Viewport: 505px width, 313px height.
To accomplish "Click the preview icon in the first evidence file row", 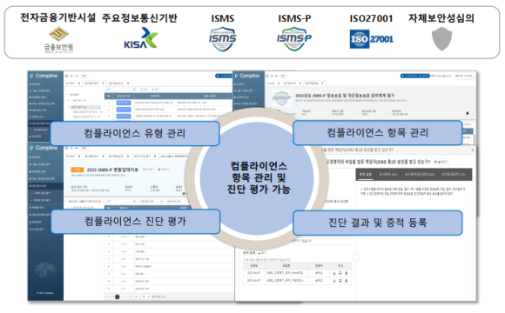I will coord(340,273).
